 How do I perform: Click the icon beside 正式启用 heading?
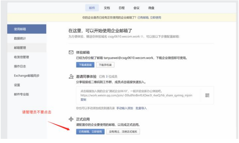pos(71,119)
